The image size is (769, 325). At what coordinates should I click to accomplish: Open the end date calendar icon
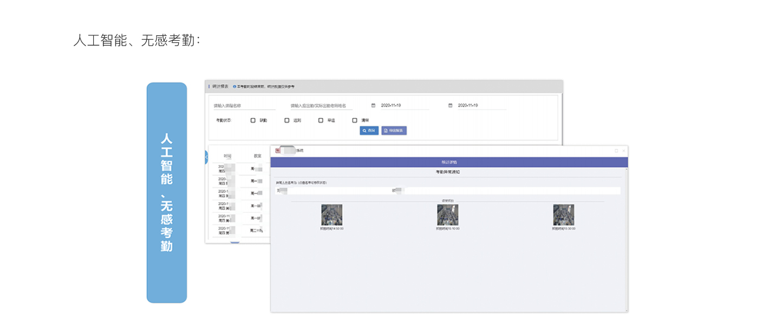point(450,106)
